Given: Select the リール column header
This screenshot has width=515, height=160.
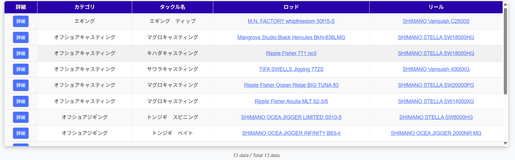Looking at the screenshot, I should click(436, 7).
